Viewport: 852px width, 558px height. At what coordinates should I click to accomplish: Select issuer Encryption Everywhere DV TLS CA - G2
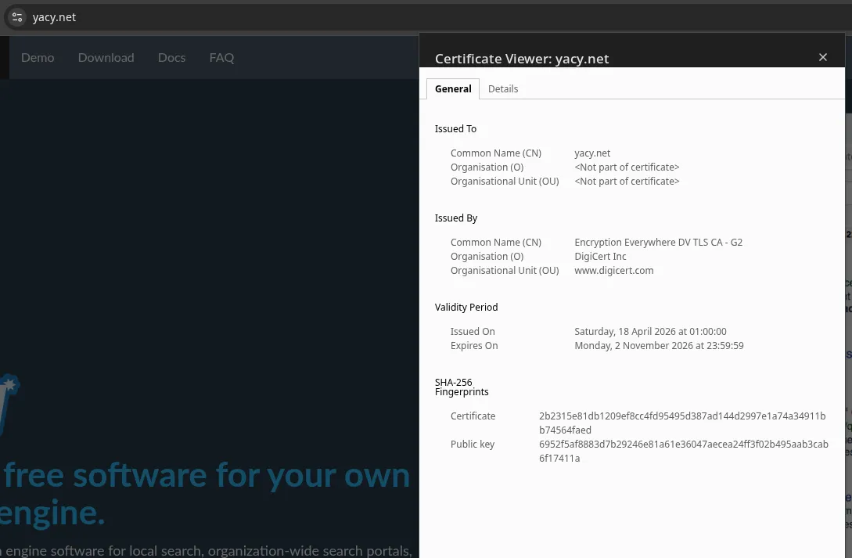(x=658, y=243)
